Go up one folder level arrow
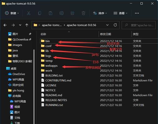158x124 pixels. [27, 25]
